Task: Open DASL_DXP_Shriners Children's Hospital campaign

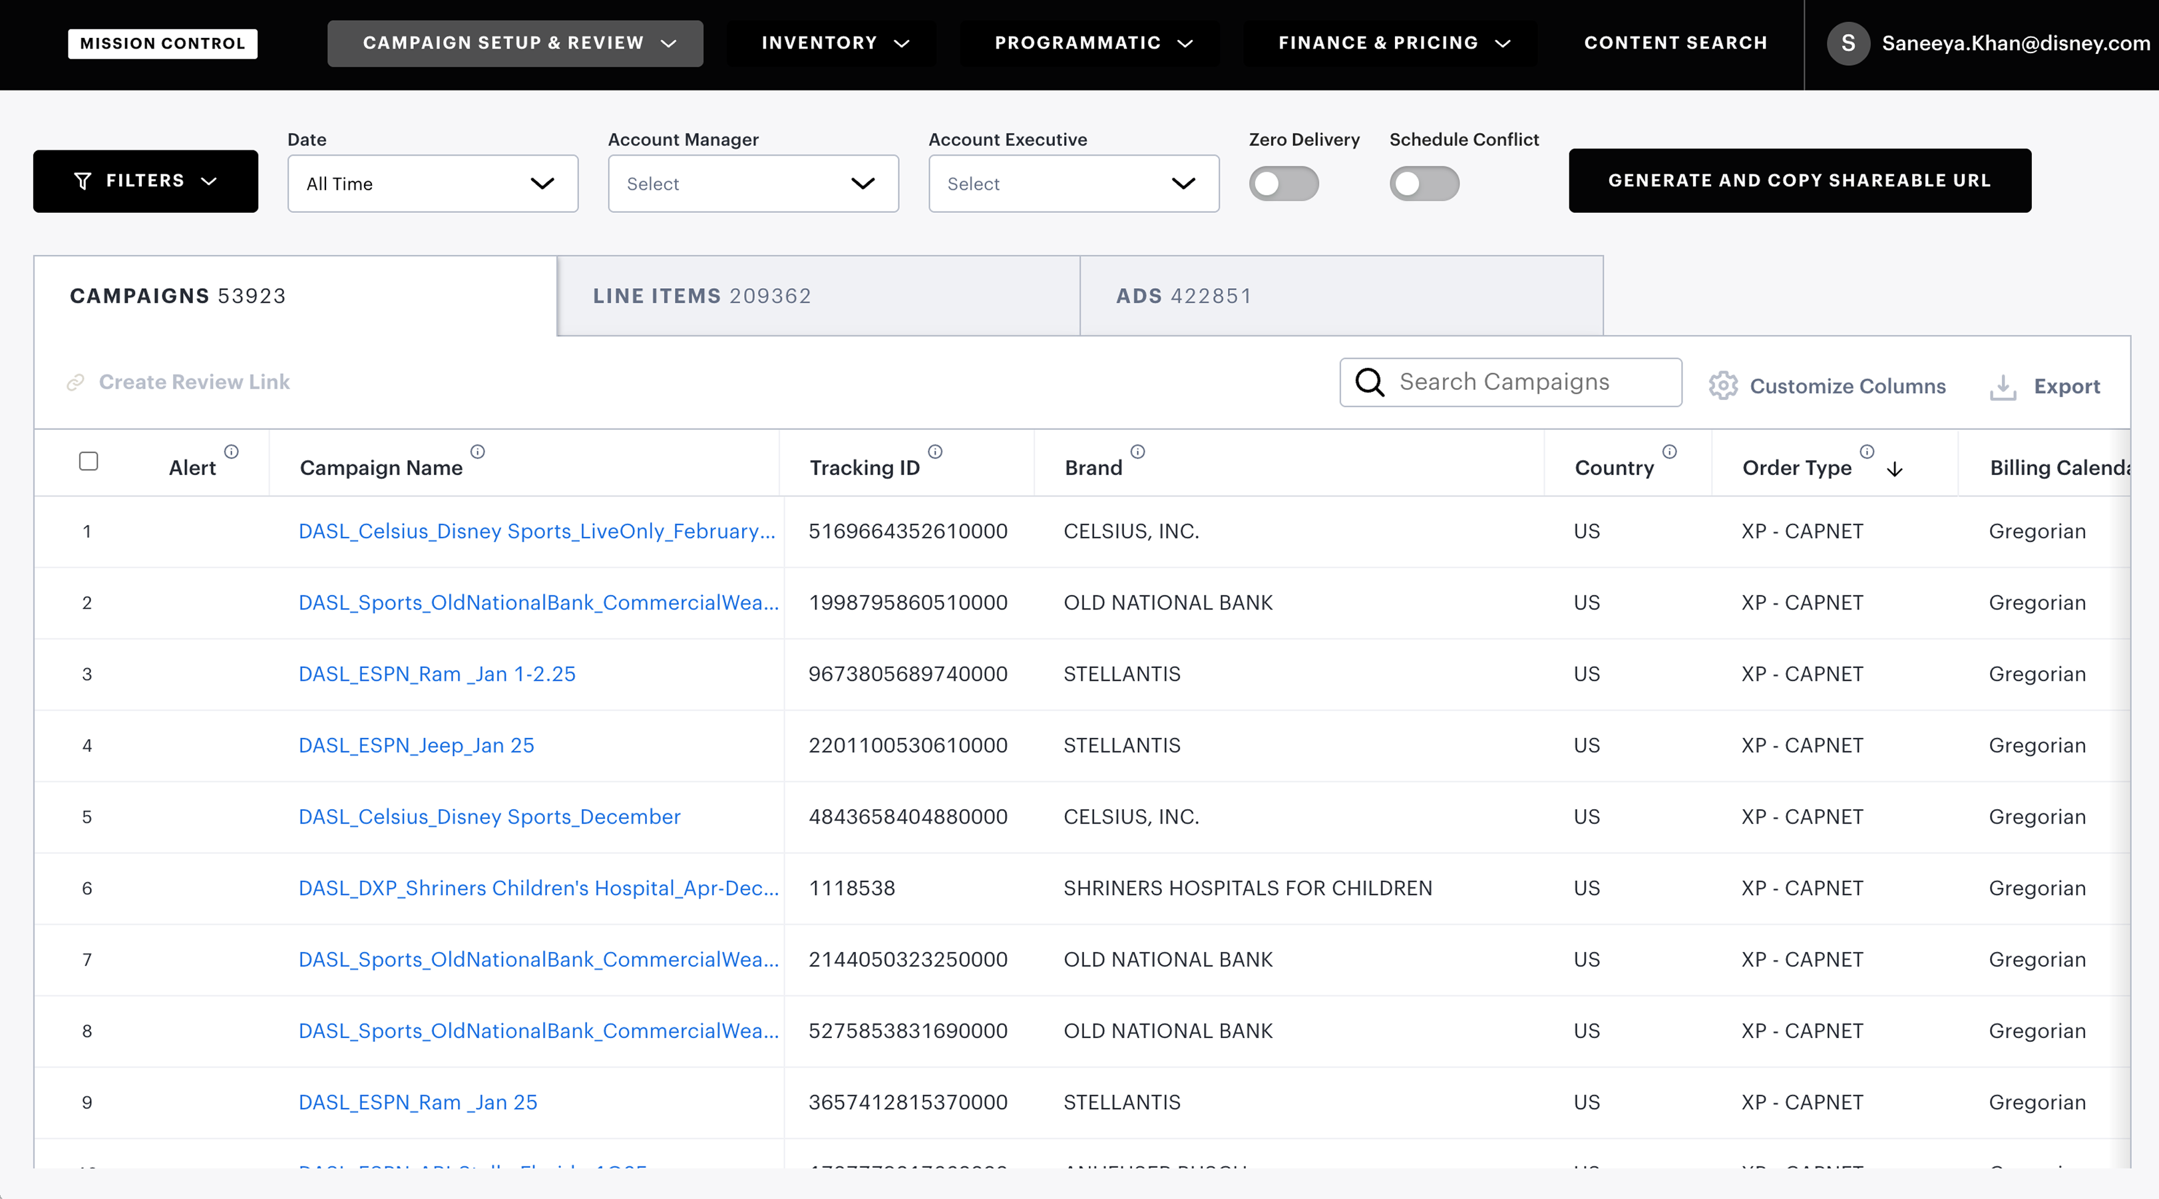Action: (x=538, y=888)
